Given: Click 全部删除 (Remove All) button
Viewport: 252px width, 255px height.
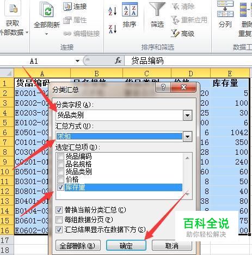Looking at the screenshot, I should 78,246.
